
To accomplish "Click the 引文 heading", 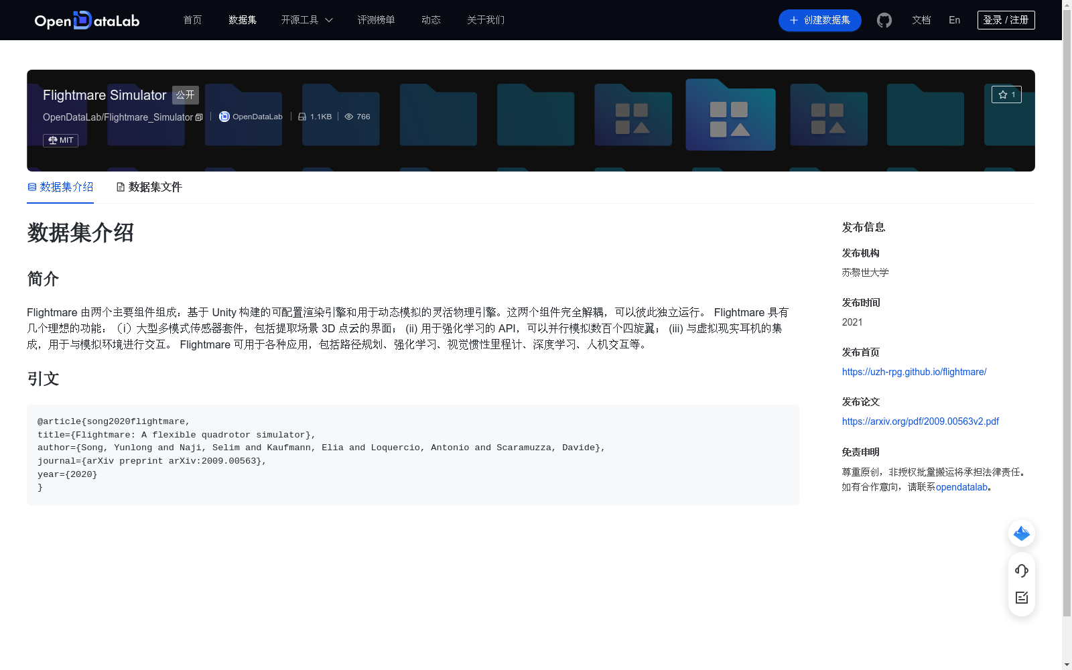I will (x=43, y=379).
